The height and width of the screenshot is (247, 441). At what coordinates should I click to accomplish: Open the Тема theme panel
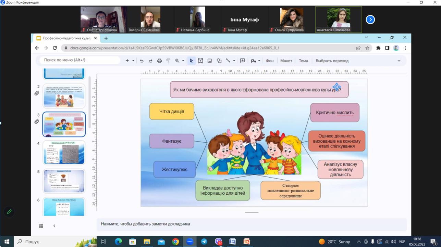click(303, 61)
